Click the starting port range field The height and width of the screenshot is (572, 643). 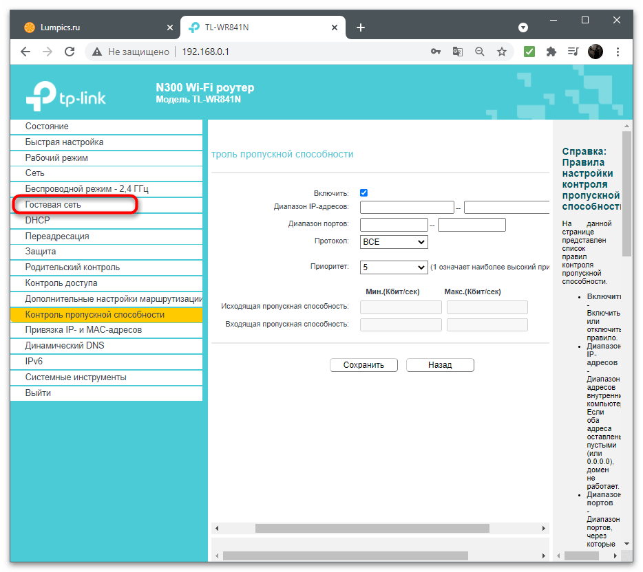click(x=394, y=225)
